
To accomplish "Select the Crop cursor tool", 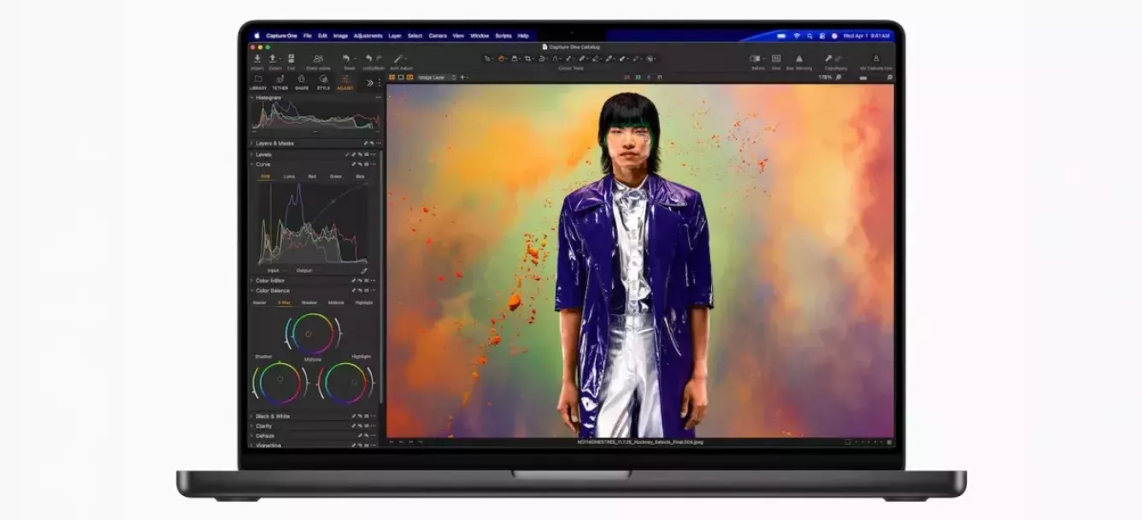I will (528, 59).
